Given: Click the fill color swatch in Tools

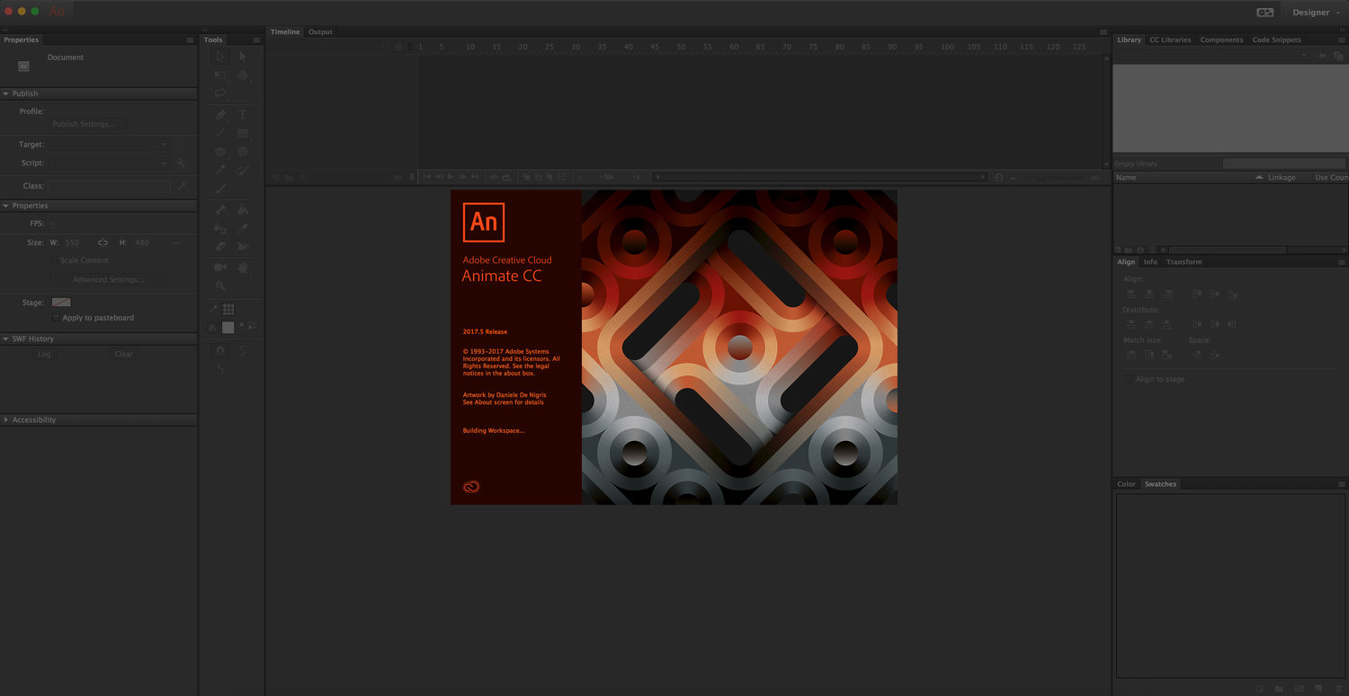Looking at the screenshot, I should pos(228,327).
